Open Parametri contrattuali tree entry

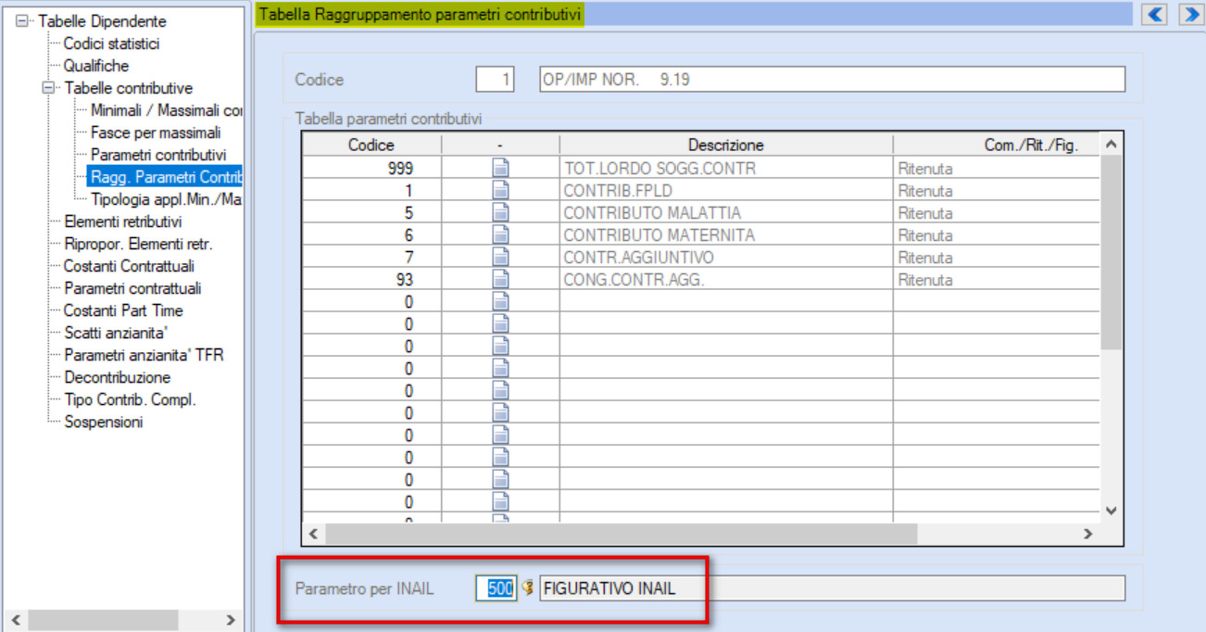coord(132,288)
